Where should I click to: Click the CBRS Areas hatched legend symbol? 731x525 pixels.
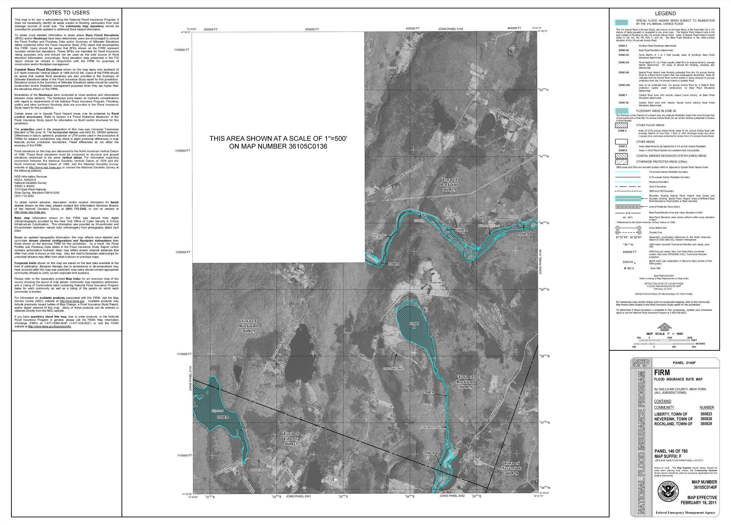click(x=621, y=156)
